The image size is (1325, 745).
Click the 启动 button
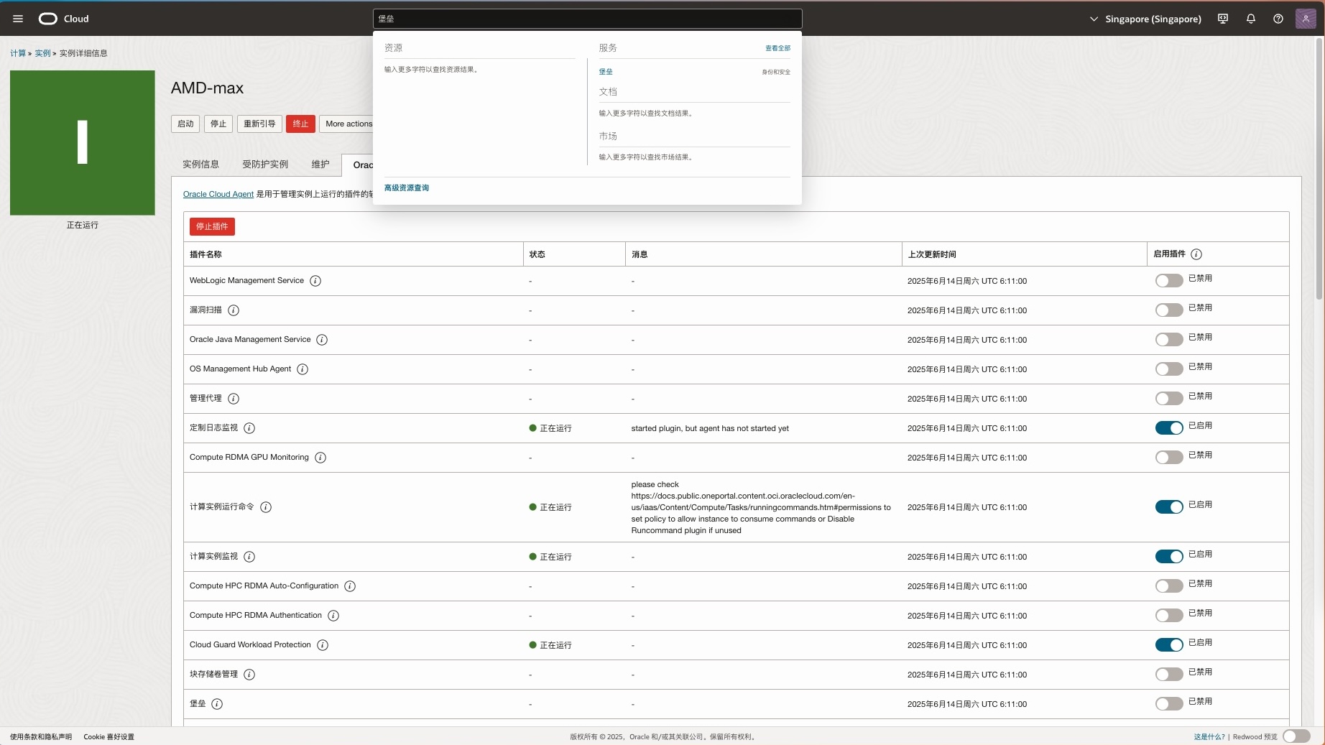pyautogui.click(x=185, y=124)
